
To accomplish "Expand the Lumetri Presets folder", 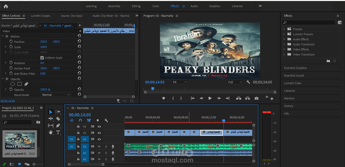I will click(x=284, y=34).
